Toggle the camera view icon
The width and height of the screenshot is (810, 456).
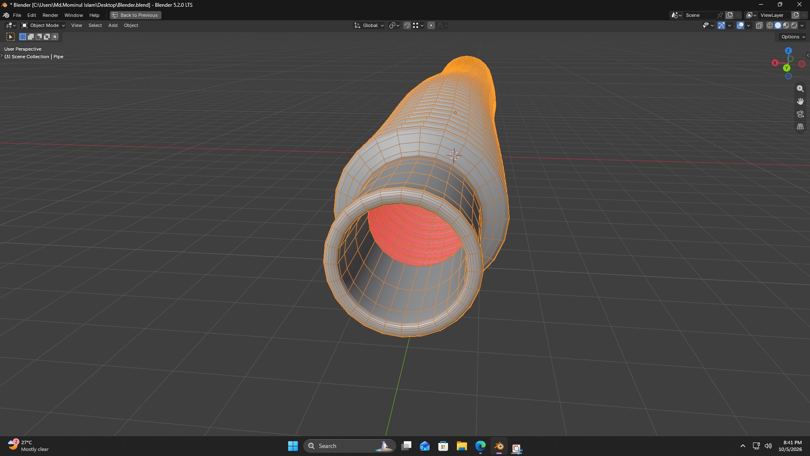pos(800,114)
